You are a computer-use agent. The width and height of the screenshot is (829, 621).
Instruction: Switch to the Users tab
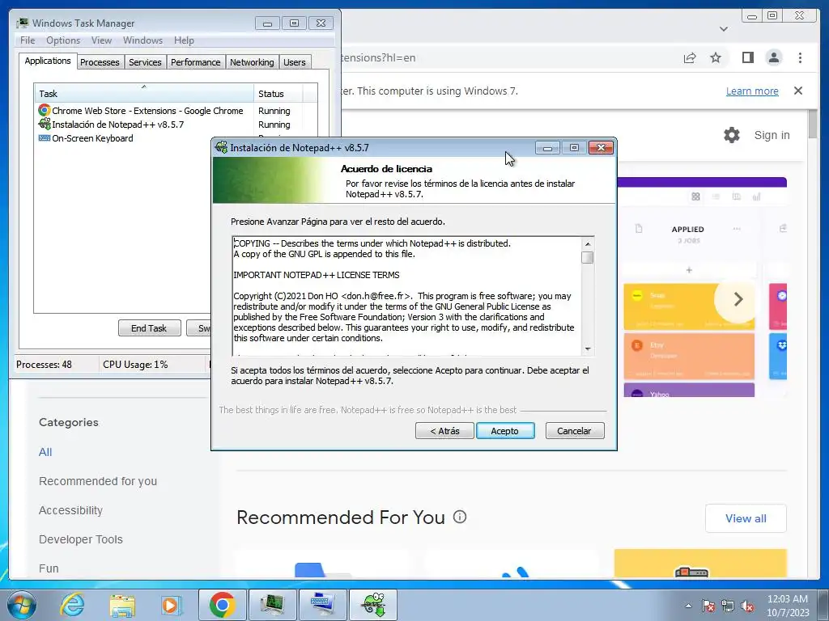click(x=295, y=62)
